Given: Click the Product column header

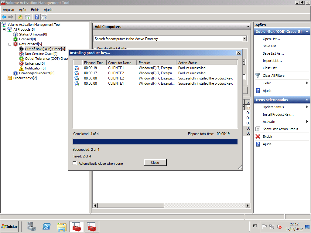Looking at the screenshot, I should [156, 62].
